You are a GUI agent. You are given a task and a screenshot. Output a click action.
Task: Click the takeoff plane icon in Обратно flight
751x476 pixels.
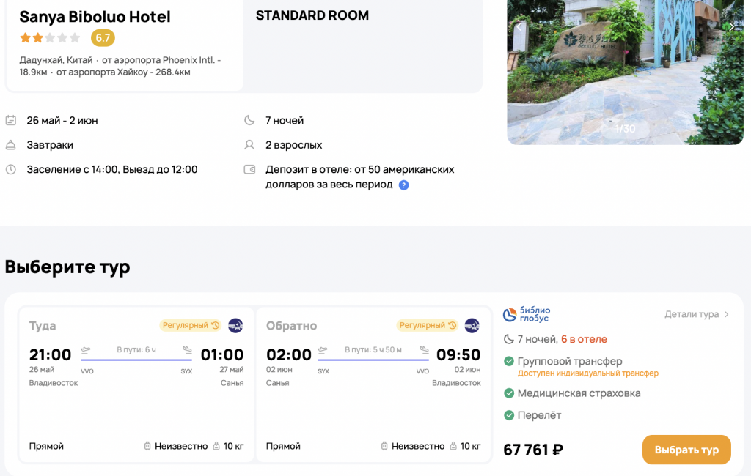point(323,350)
